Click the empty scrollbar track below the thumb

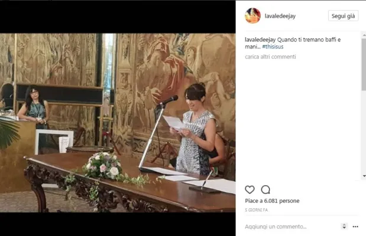point(364,132)
